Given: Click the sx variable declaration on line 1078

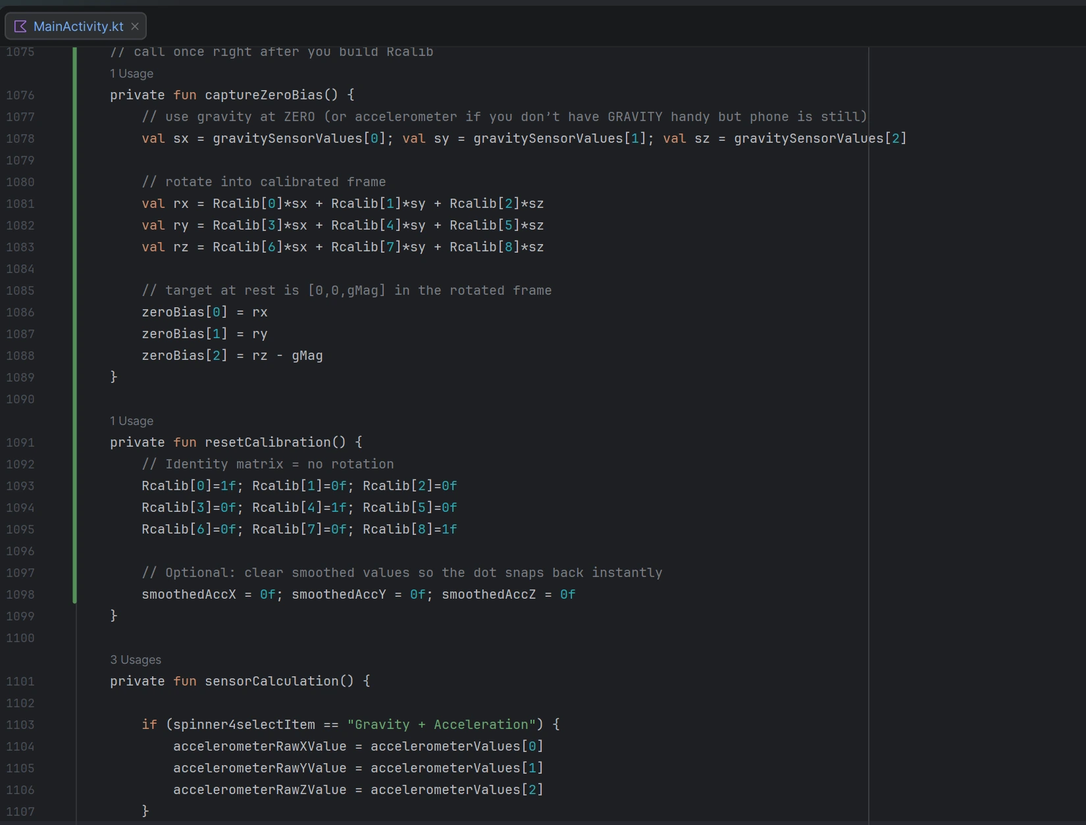Looking at the screenshot, I should point(181,138).
